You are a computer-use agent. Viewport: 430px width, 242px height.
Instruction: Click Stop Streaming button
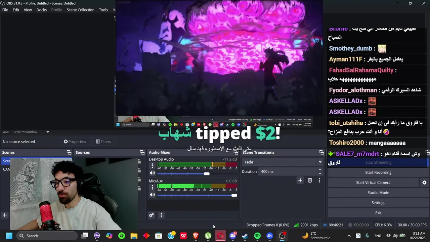(x=378, y=162)
